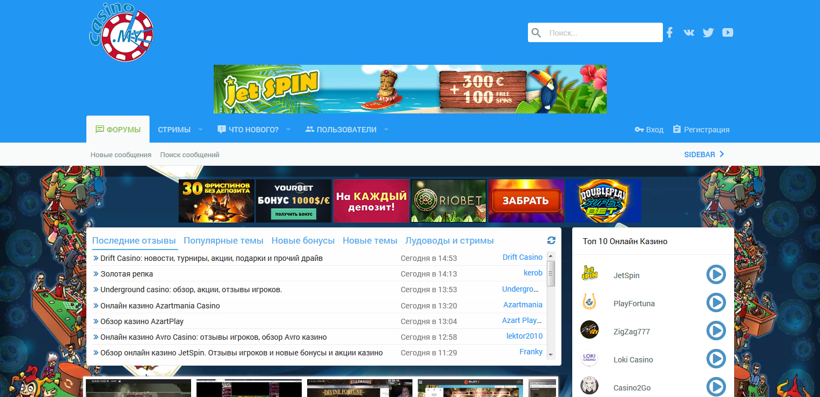Click the Забрать banner
The width and height of the screenshot is (820, 397).
click(x=526, y=201)
